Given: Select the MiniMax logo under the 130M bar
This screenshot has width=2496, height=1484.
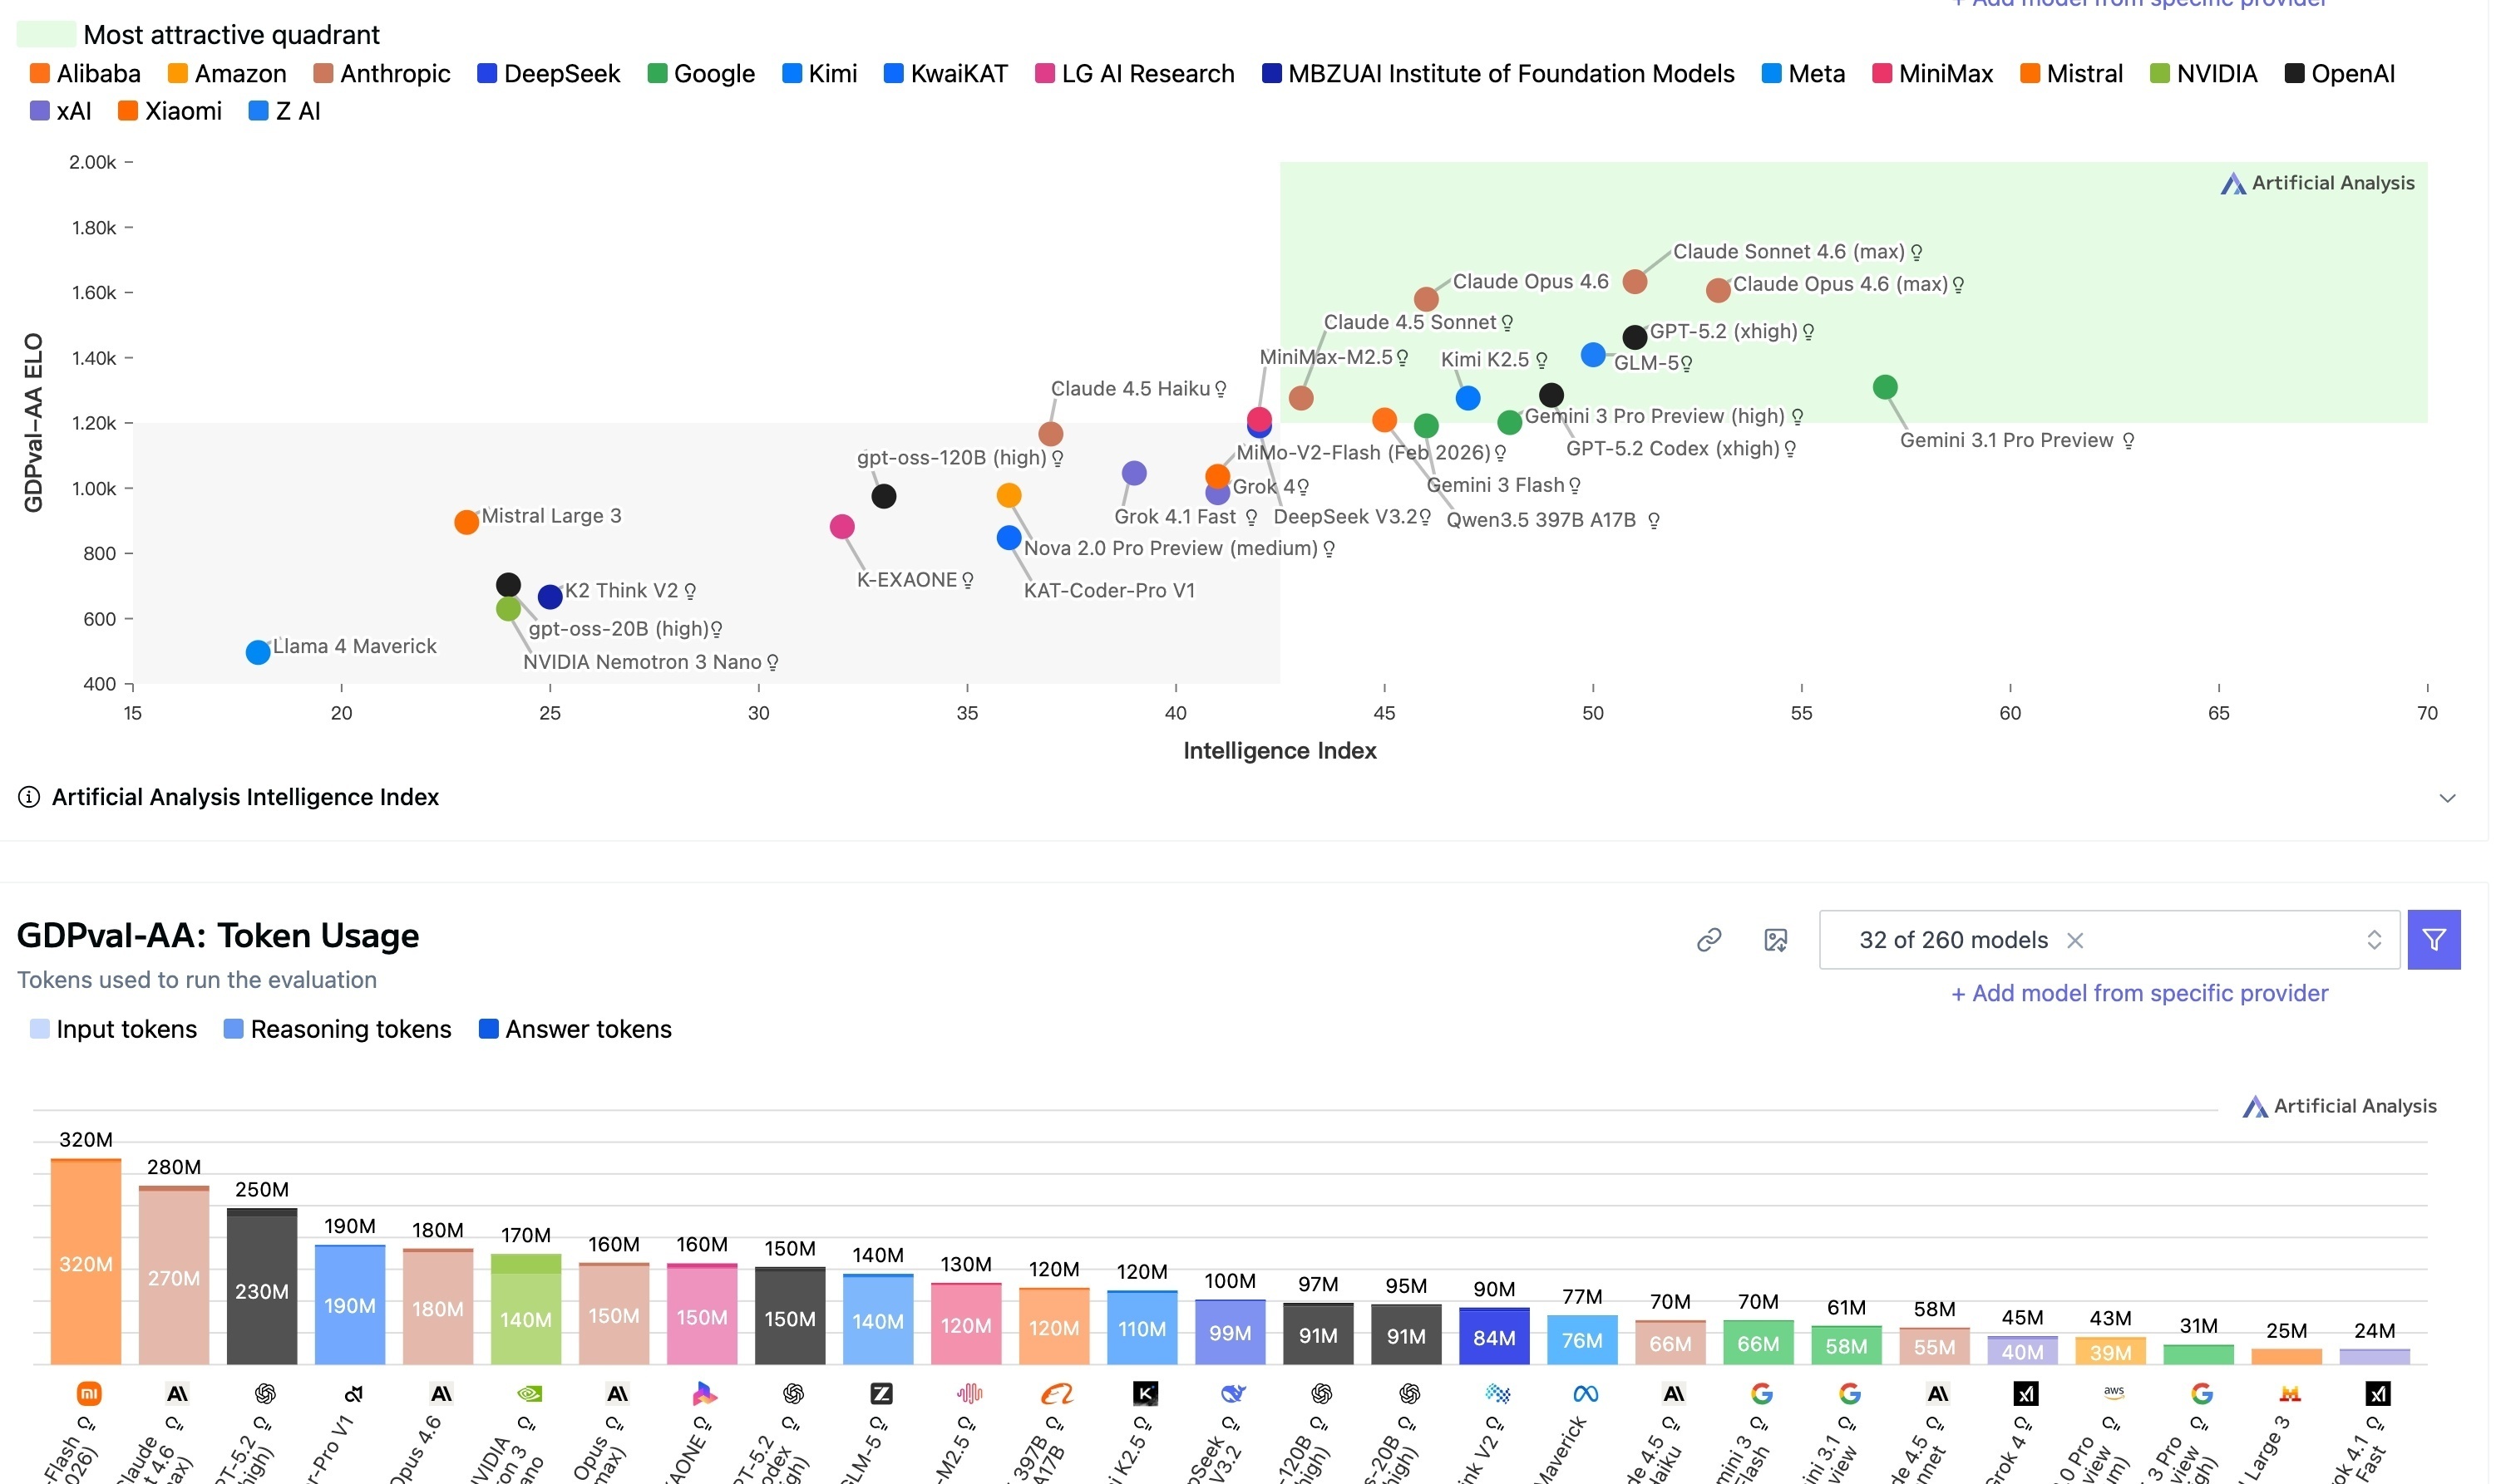Looking at the screenshot, I should click(x=969, y=1393).
